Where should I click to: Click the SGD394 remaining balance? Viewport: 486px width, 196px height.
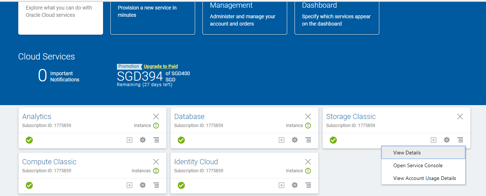140,76
